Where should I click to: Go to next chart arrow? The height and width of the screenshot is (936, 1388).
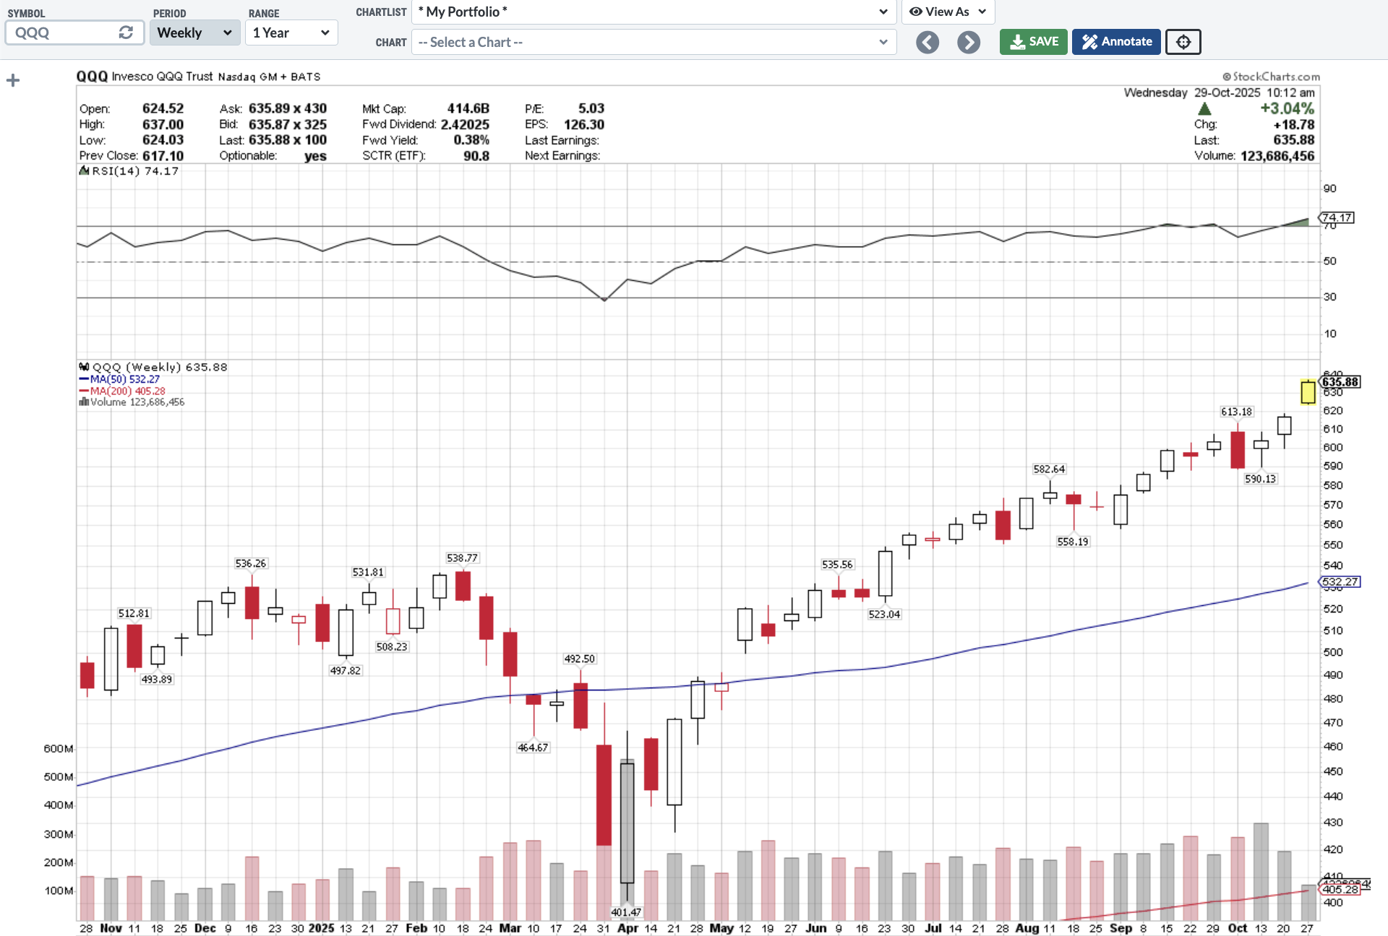(969, 42)
